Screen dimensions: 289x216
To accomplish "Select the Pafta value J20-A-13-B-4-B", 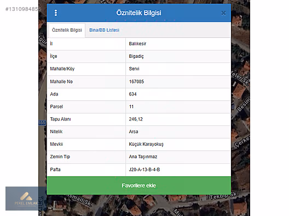I will 144,169.
